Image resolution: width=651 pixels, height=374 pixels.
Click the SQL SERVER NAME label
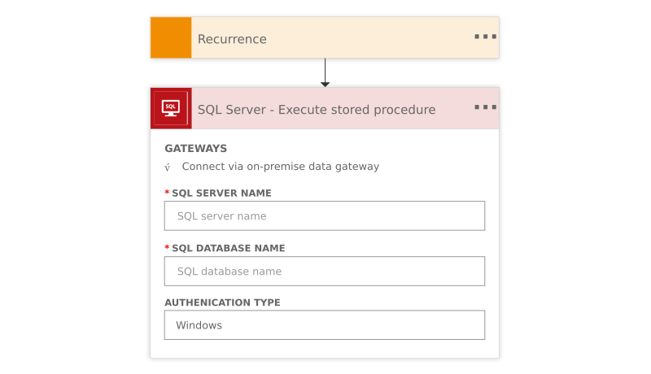221,194
